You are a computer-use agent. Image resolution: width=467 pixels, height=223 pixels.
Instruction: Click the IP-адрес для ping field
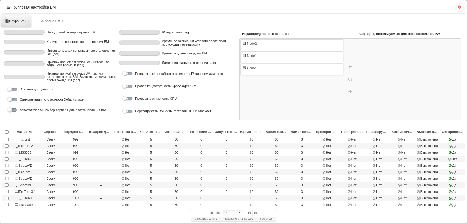tap(140, 32)
